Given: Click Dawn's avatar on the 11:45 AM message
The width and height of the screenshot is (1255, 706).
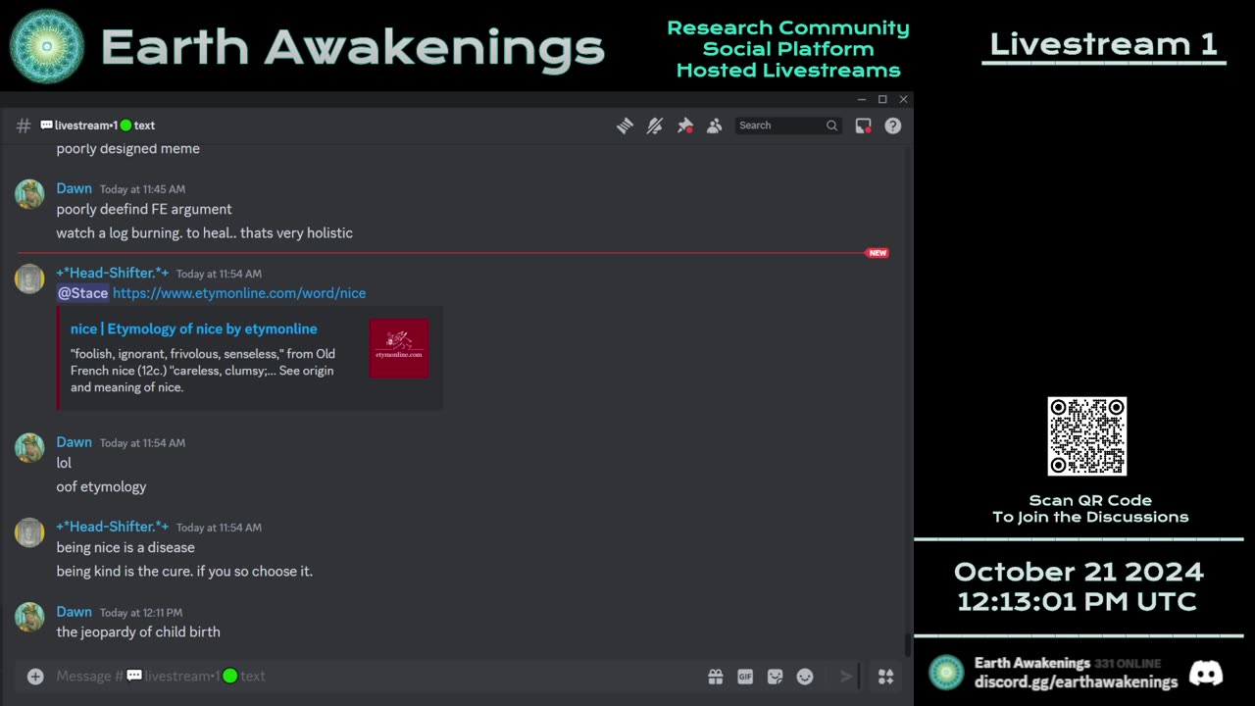Looking at the screenshot, I should 29,194.
